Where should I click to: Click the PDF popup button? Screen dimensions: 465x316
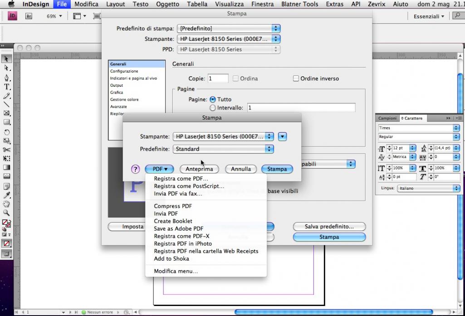pyautogui.click(x=160, y=169)
